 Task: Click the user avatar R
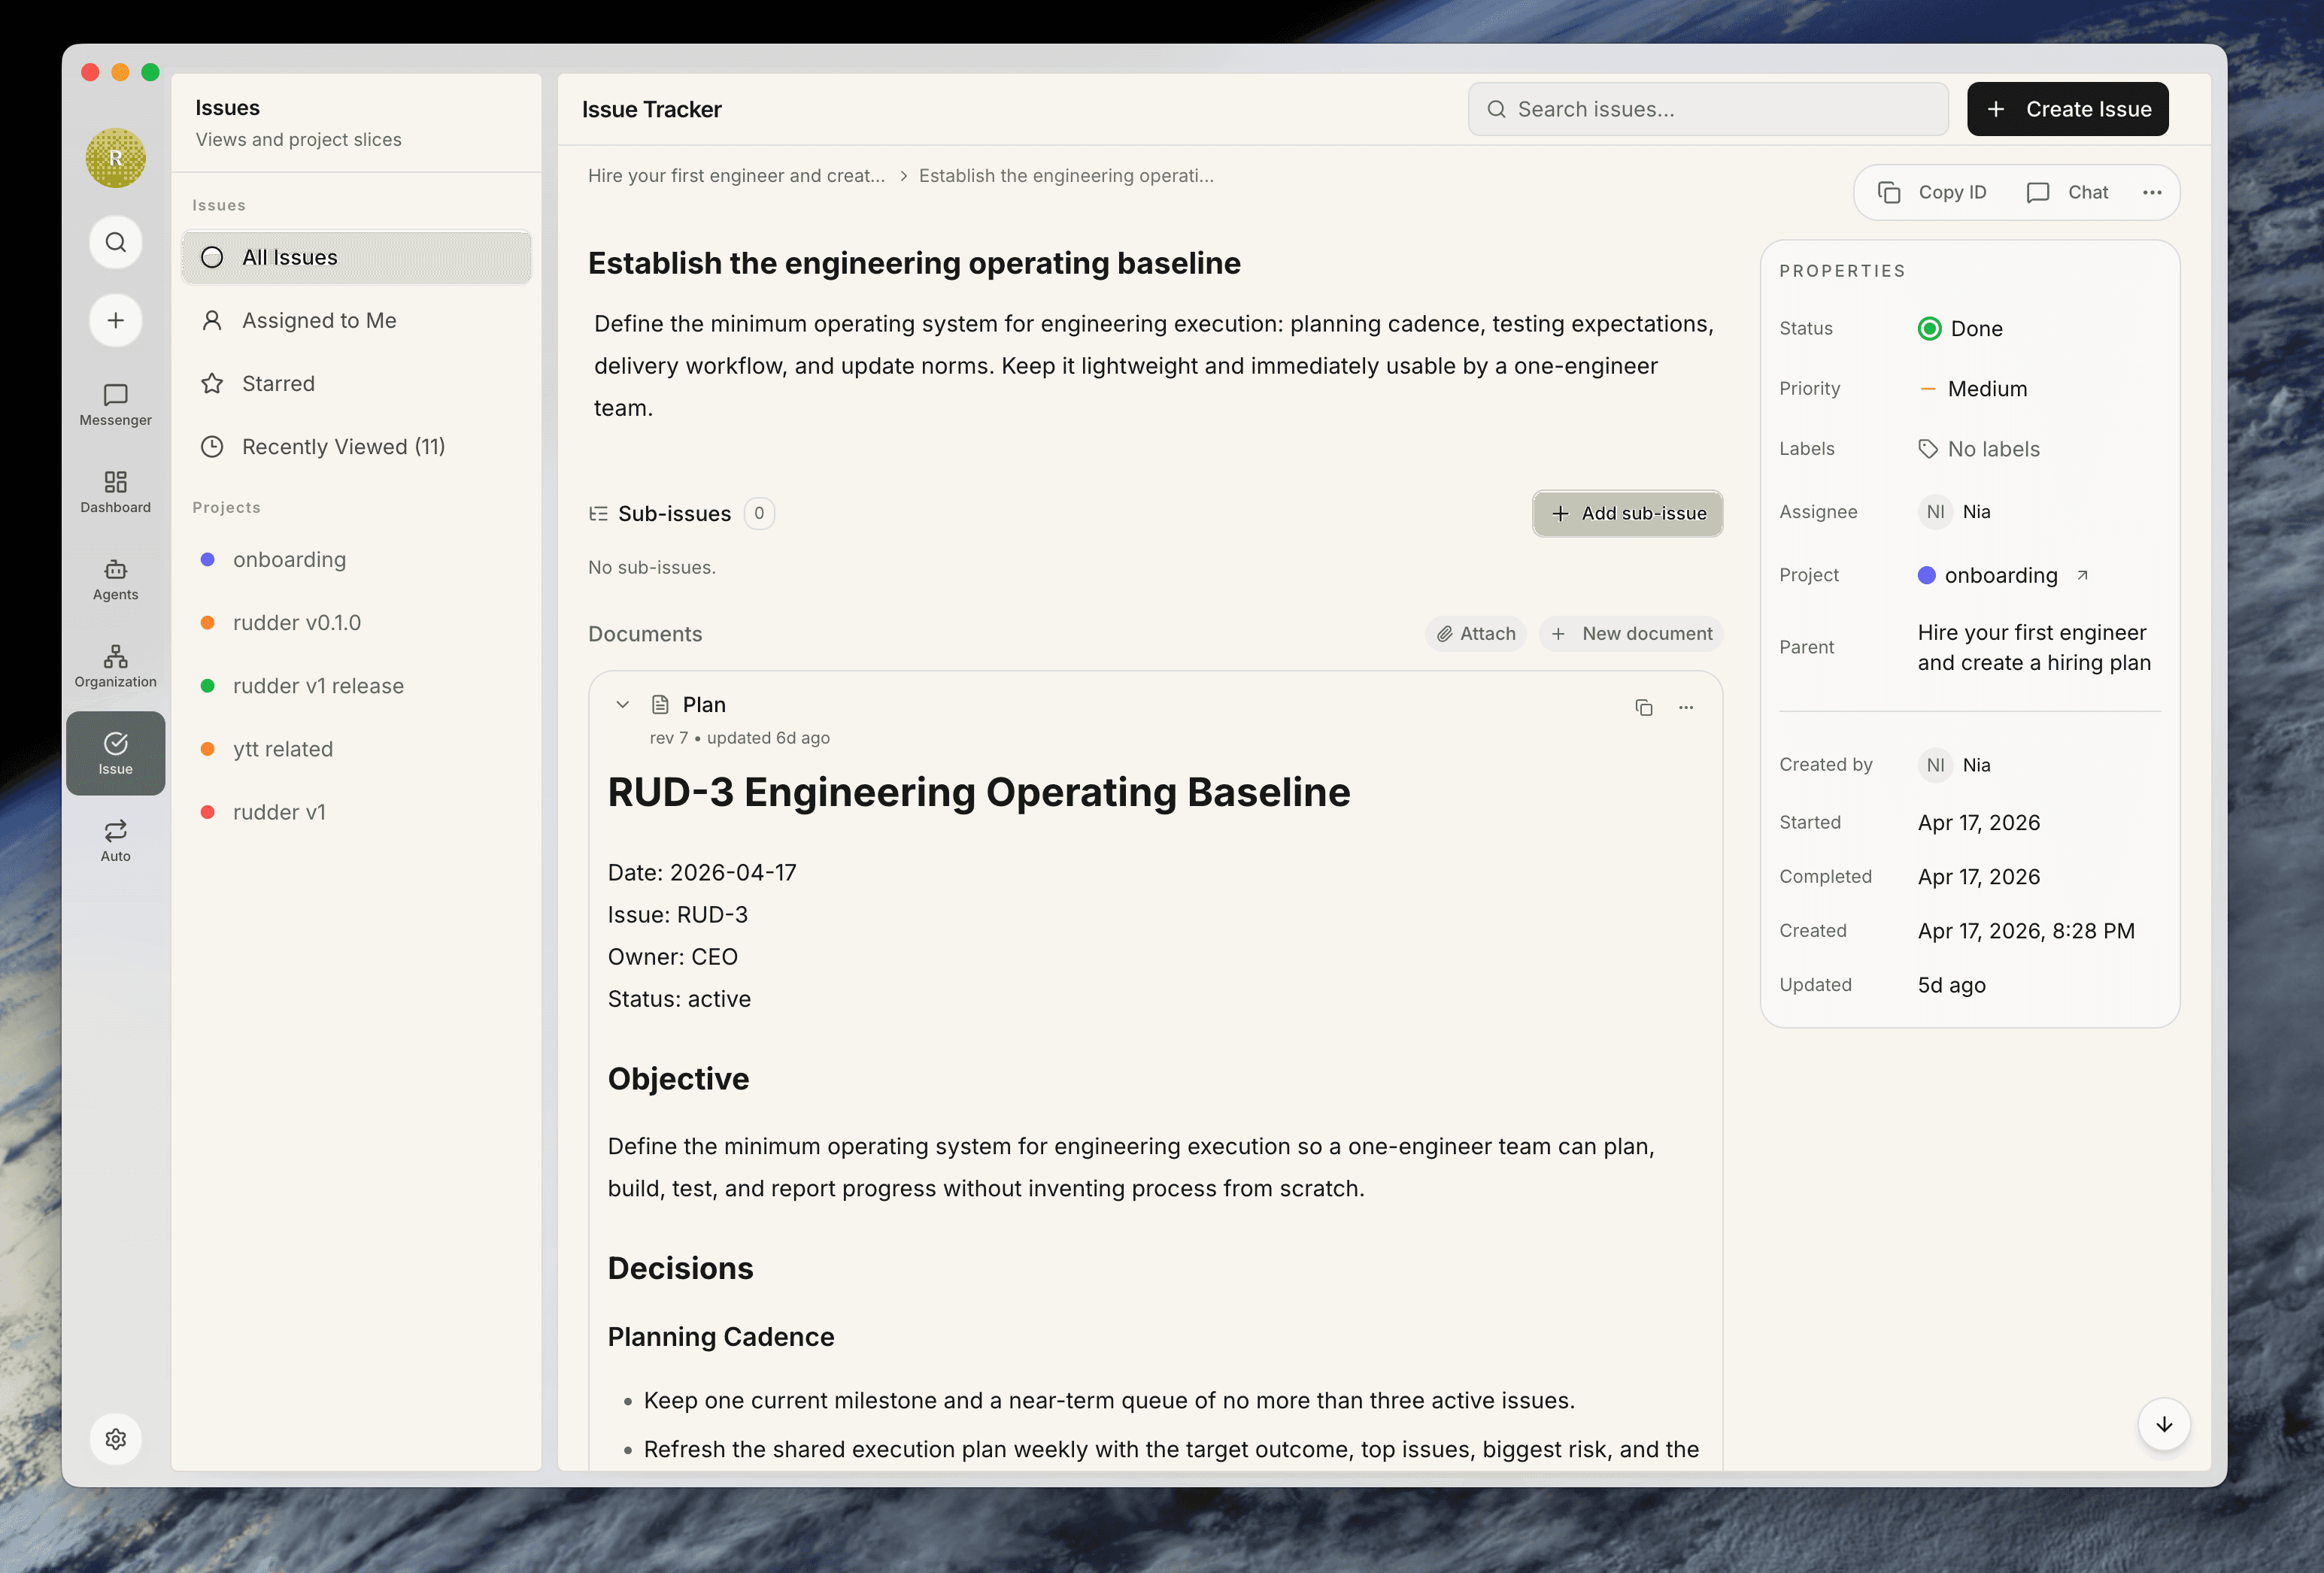tap(116, 158)
